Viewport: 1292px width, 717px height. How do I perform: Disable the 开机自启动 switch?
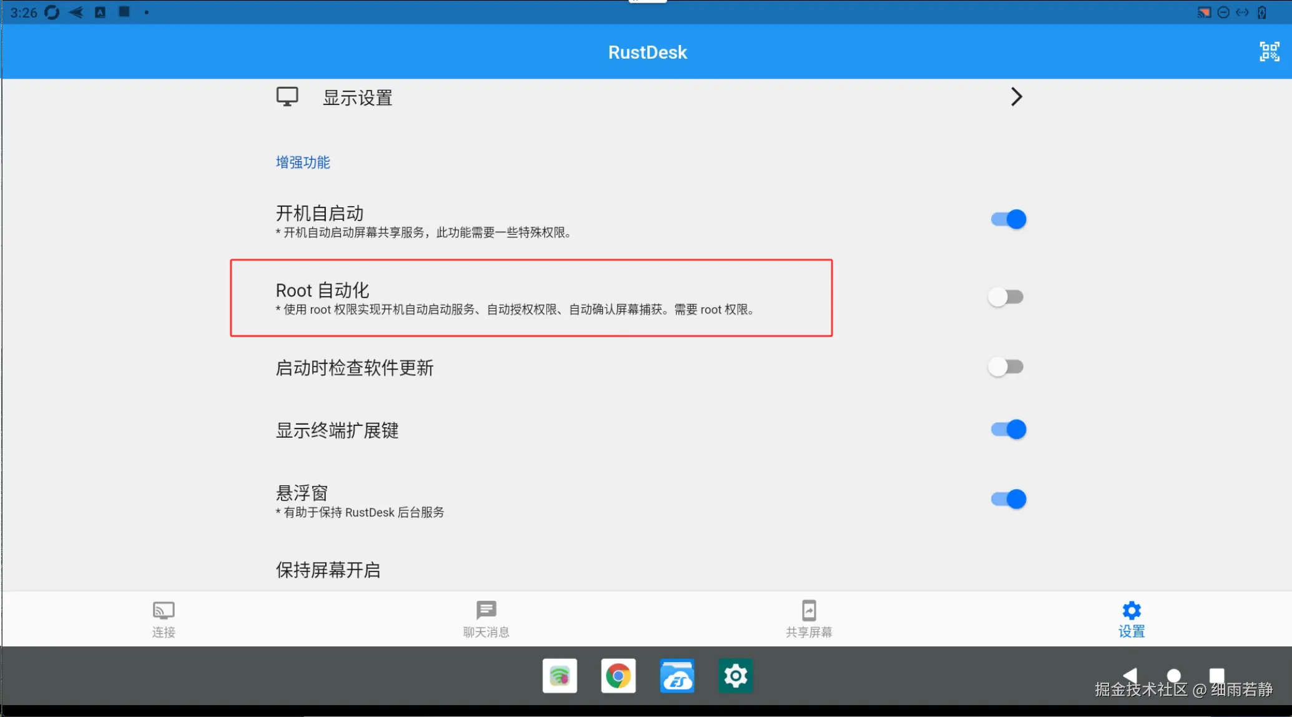(x=1008, y=219)
